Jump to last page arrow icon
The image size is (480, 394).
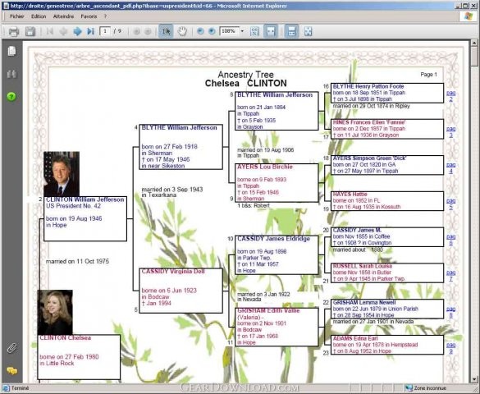90,31
